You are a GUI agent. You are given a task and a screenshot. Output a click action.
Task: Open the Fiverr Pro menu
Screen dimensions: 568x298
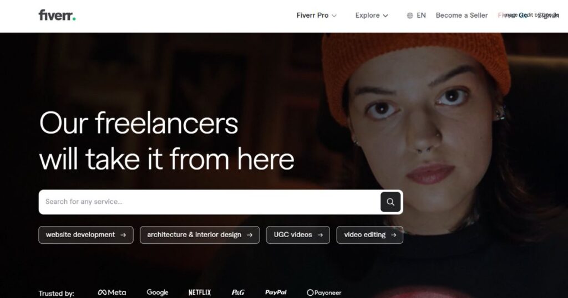pyautogui.click(x=317, y=15)
